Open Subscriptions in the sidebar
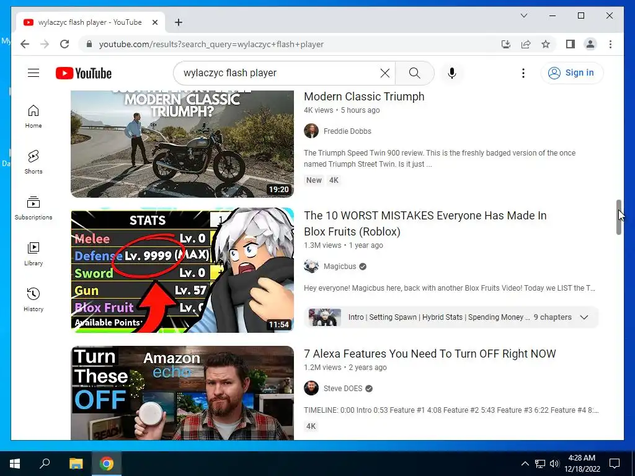The width and height of the screenshot is (635, 476). 33,208
